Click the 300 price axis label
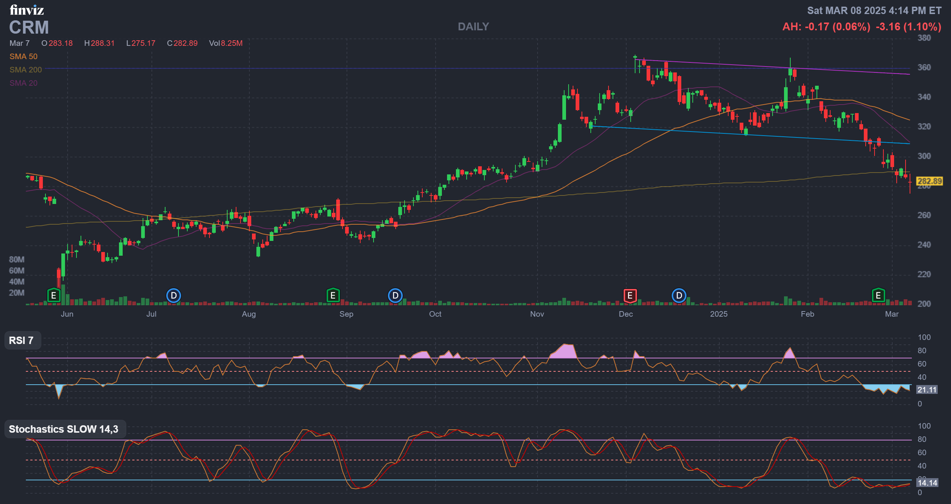 pyautogui.click(x=924, y=156)
